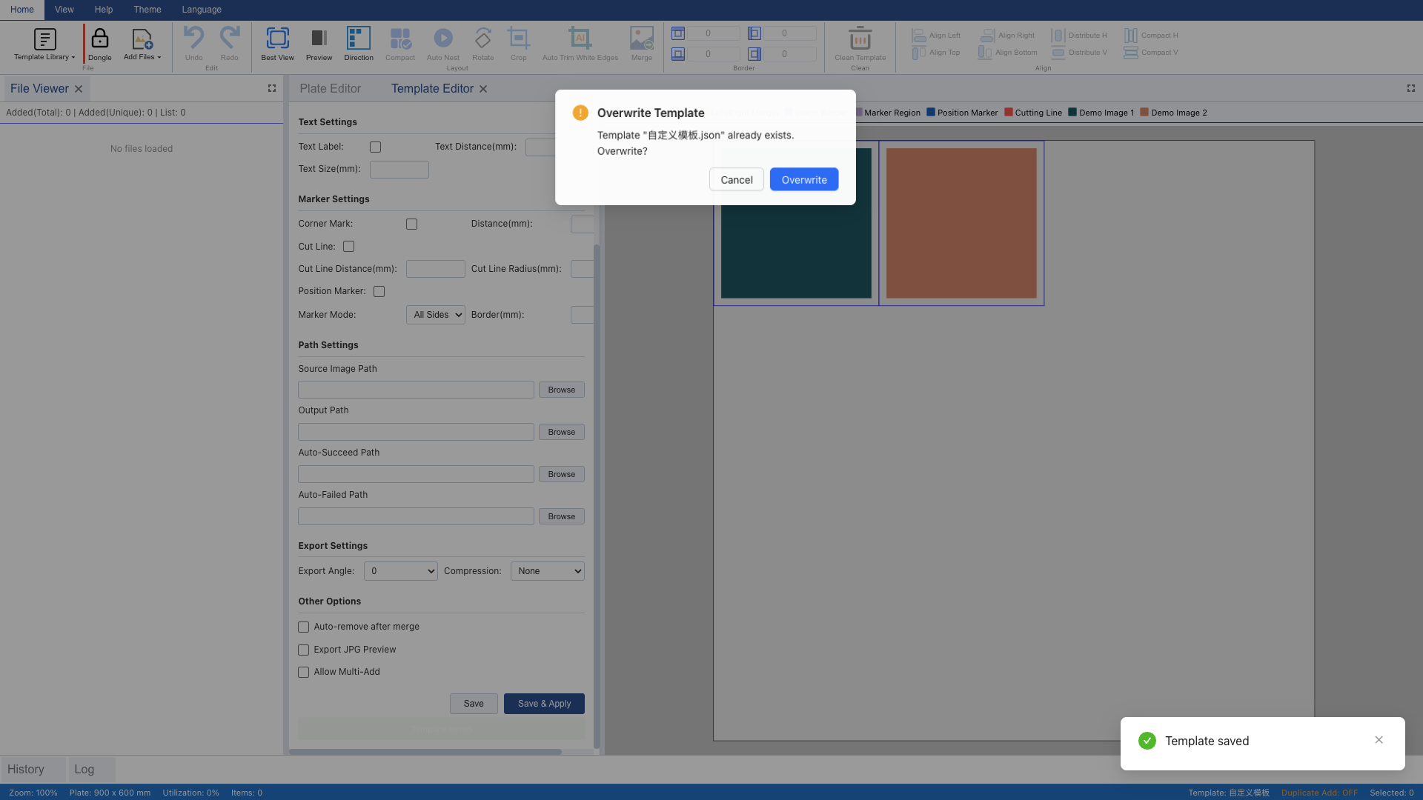This screenshot has height=800, width=1423.
Task: Maximize the File Viewer panel
Action: pos(272,88)
